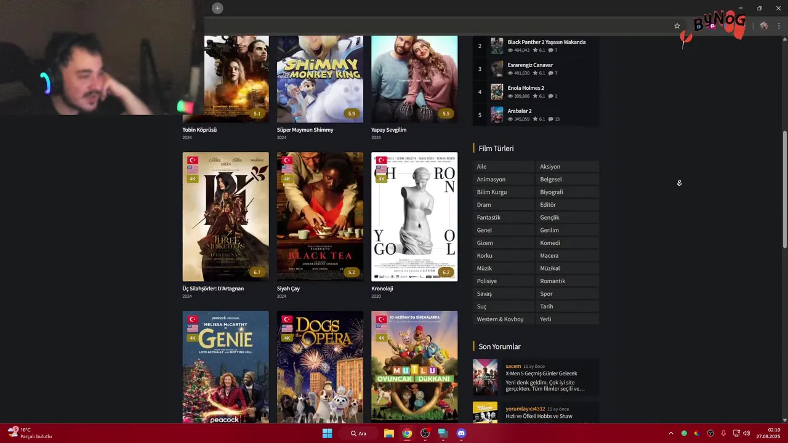
Task: Open the Macera genre
Action: click(568, 255)
